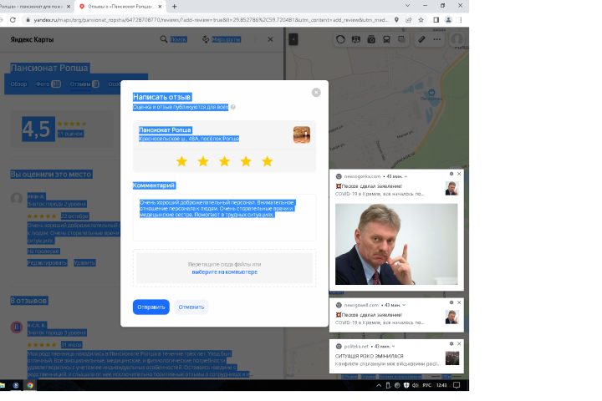Open the map layers icon
This screenshot has width=602, height=401.
pos(401,39)
